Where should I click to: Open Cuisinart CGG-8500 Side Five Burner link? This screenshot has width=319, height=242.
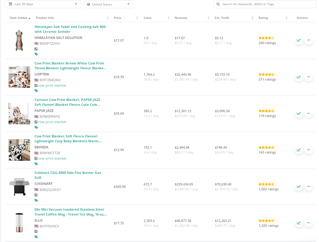point(68,175)
